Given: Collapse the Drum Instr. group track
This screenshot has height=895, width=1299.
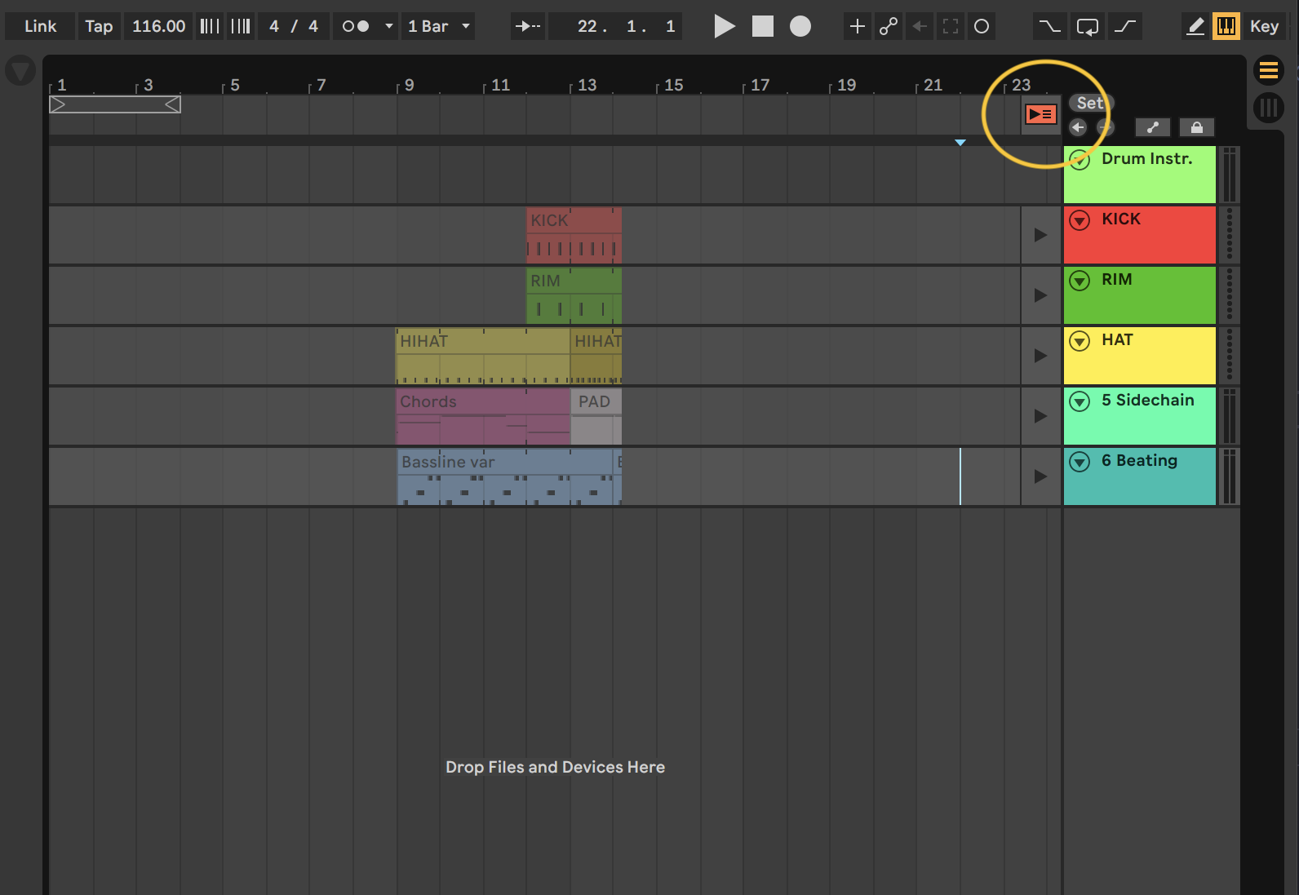Looking at the screenshot, I should (x=1080, y=160).
